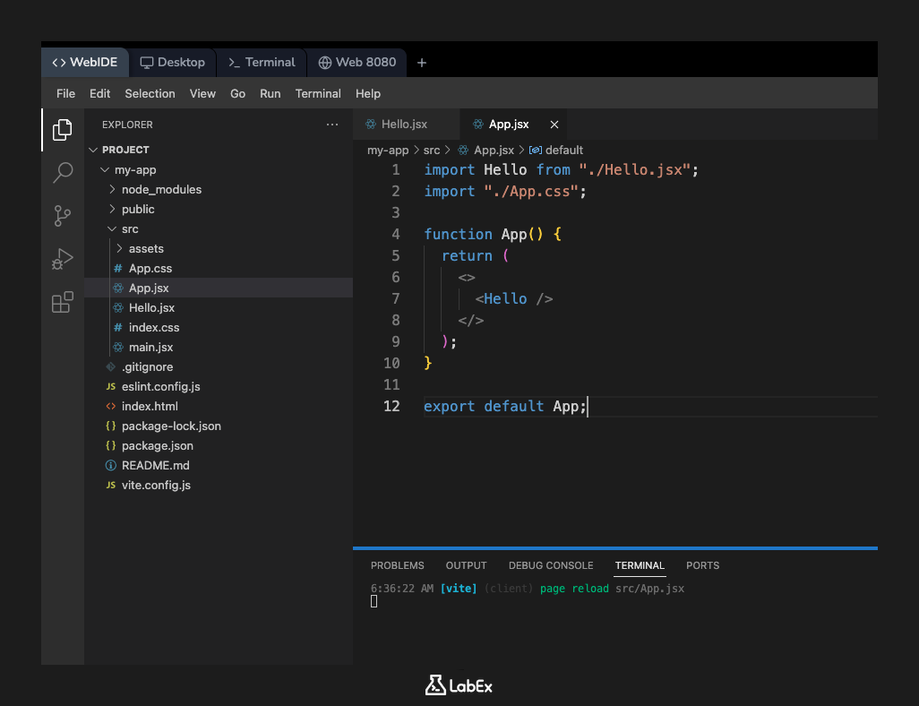Open the Extensions view
This screenshot has height=706, width=919.
62,303
